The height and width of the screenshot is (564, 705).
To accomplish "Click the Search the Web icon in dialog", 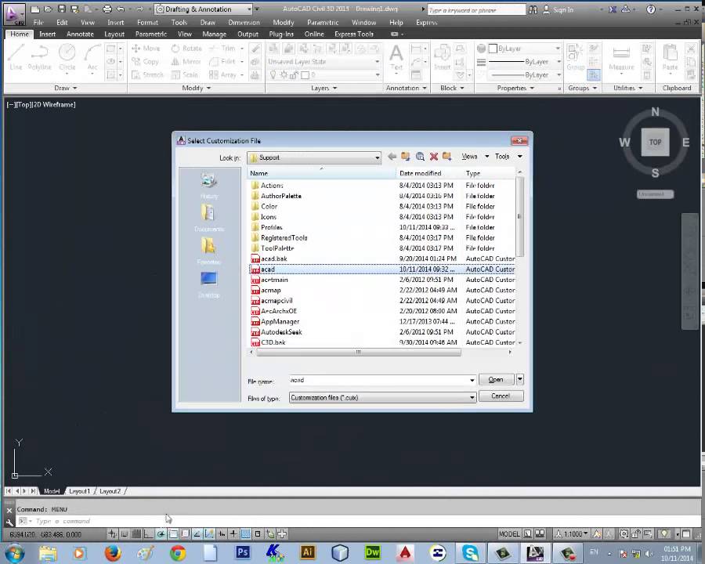I will [420, 157].
